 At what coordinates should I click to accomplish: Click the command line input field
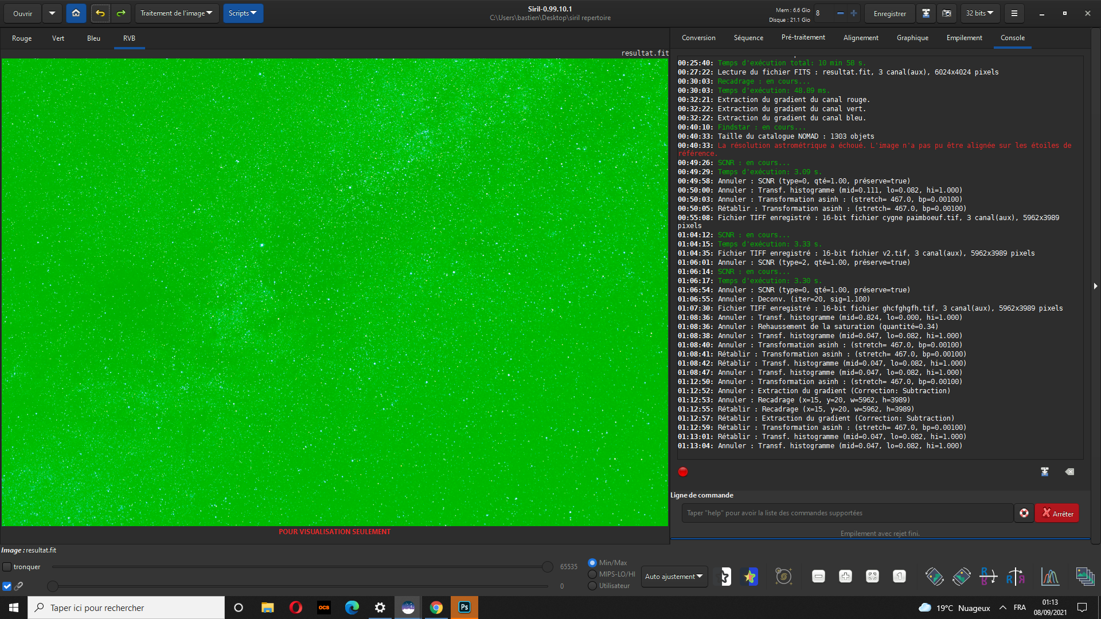point(846,513)
